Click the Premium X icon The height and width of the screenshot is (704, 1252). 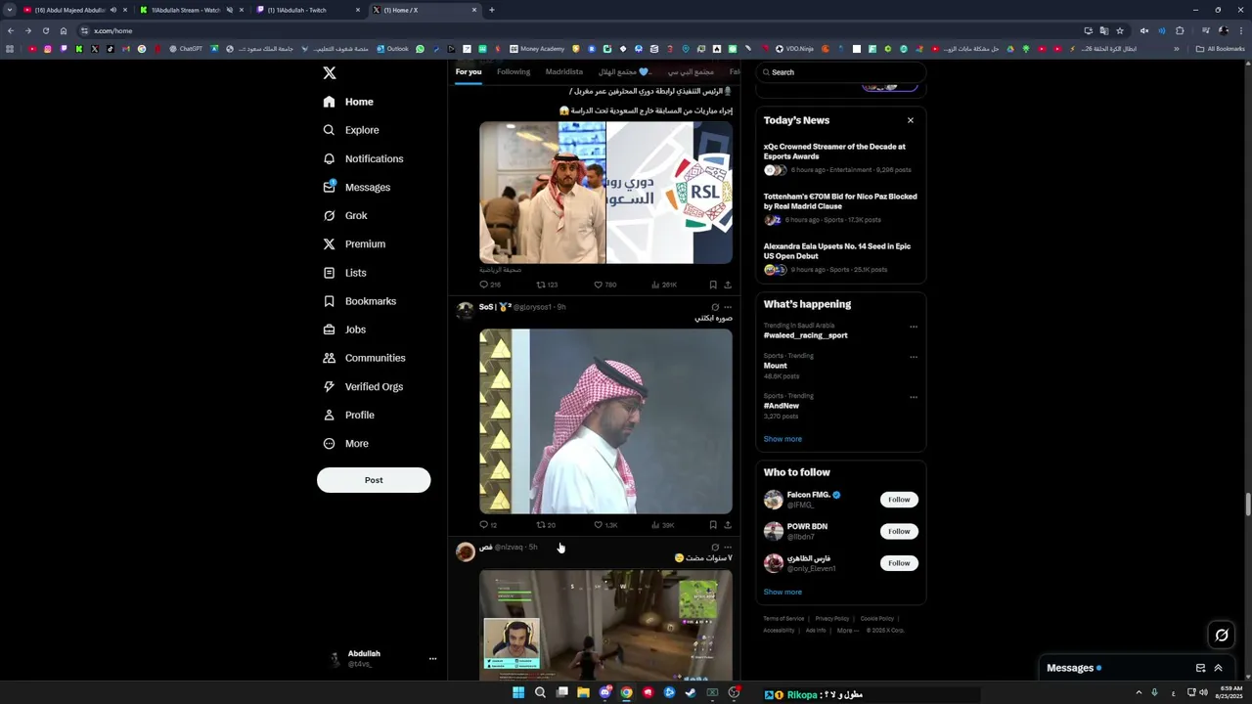tap(329, 243)
